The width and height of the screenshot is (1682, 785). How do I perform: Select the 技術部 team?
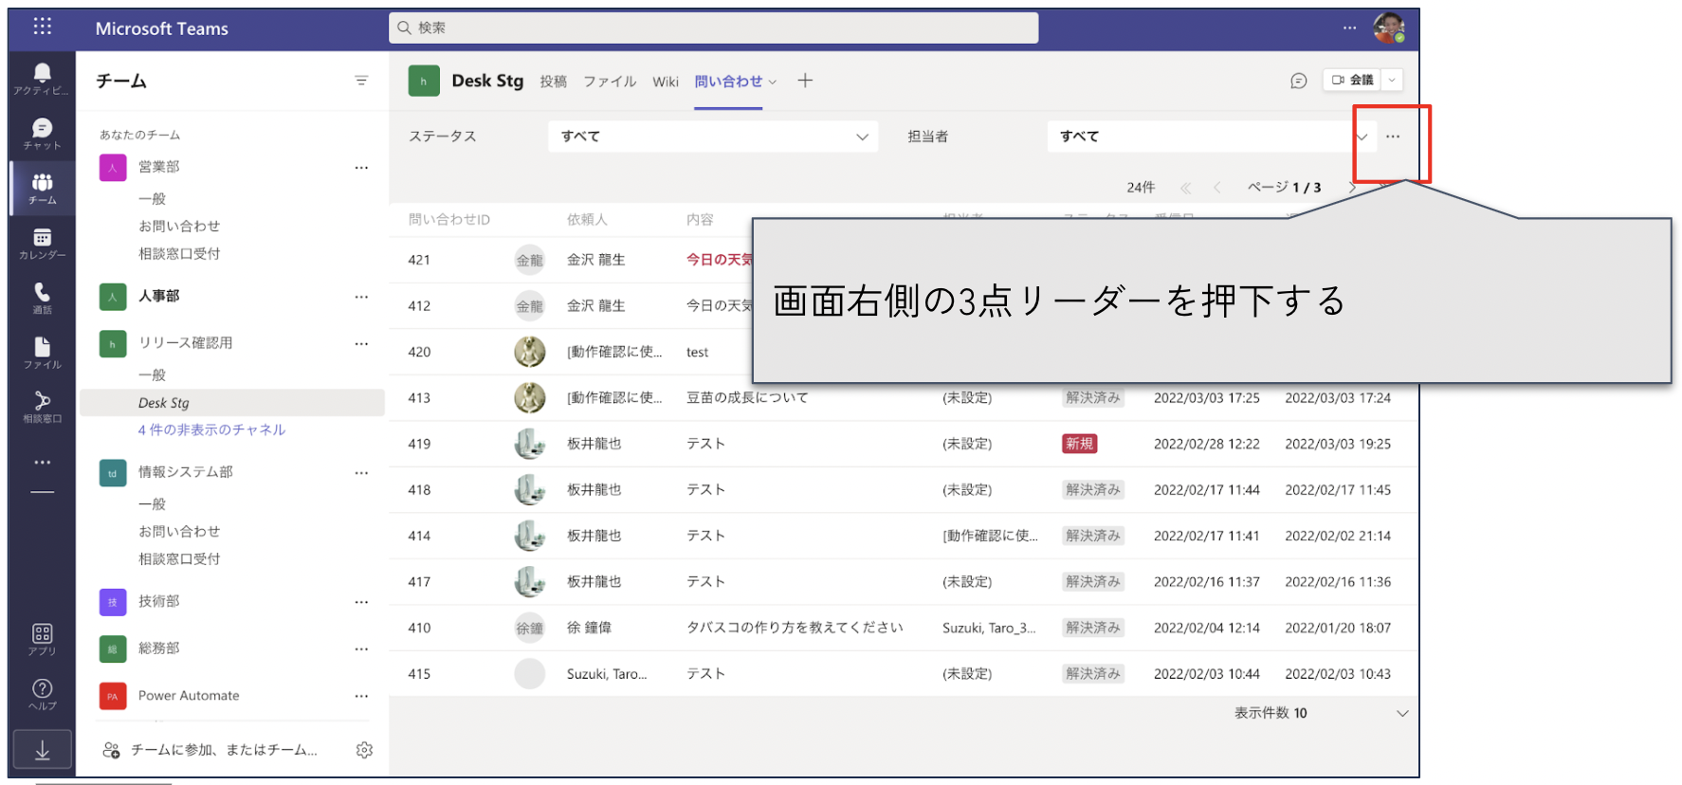coord(158,601)
